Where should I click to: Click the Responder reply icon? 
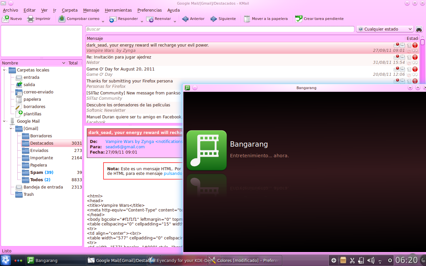(113, 19)
